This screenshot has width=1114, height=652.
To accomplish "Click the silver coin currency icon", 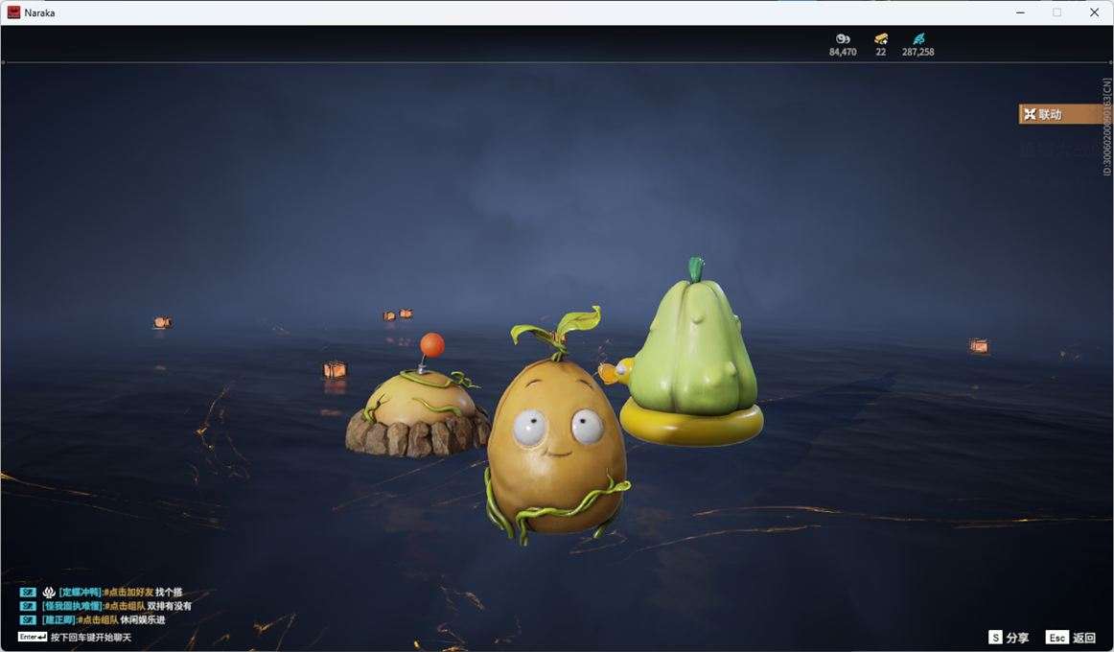I will point(843,38).
